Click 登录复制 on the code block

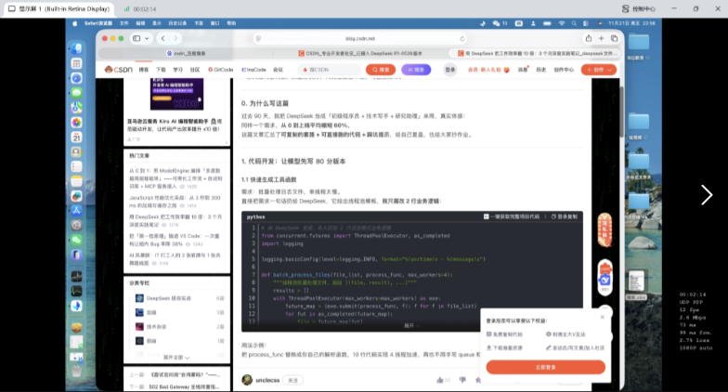565,216
